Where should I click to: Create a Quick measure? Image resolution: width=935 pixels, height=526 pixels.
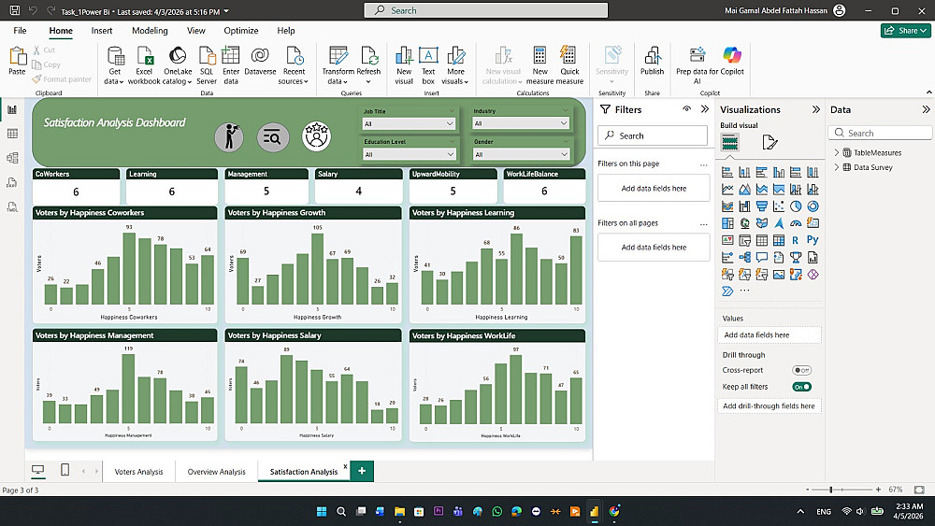pyautogui.click(x=569, y=65)
